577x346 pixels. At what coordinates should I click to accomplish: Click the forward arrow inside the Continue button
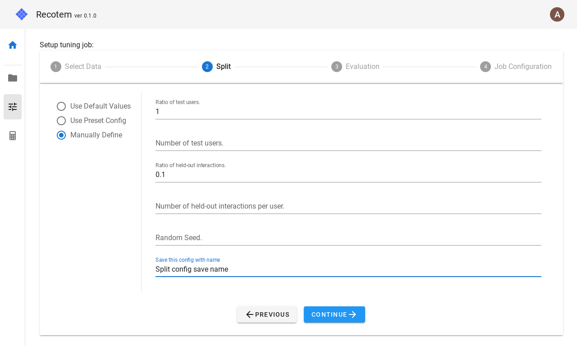pos(353,314)
